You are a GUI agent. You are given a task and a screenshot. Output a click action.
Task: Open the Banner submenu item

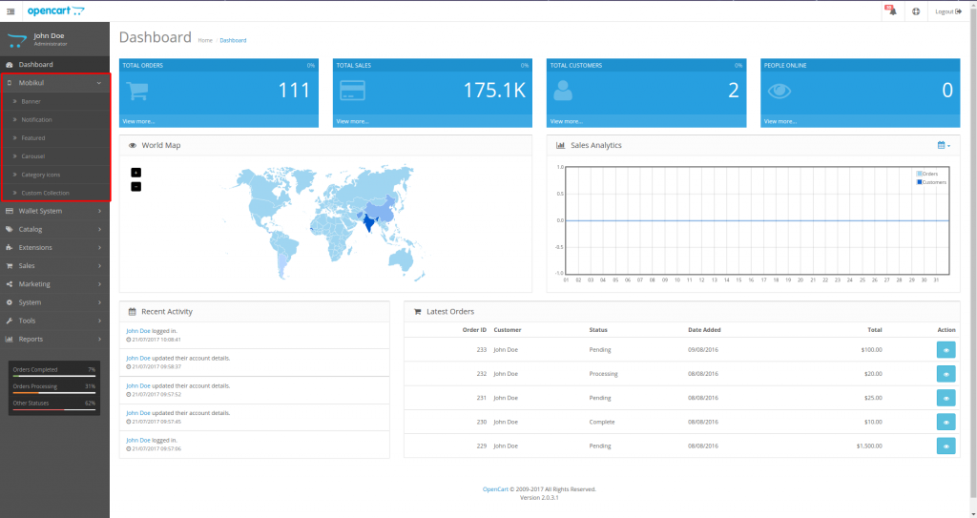[31, 101]
